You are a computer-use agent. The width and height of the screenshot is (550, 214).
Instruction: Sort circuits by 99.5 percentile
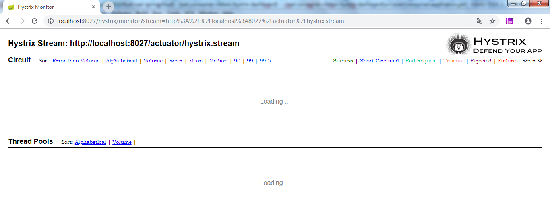pos(265,61)
